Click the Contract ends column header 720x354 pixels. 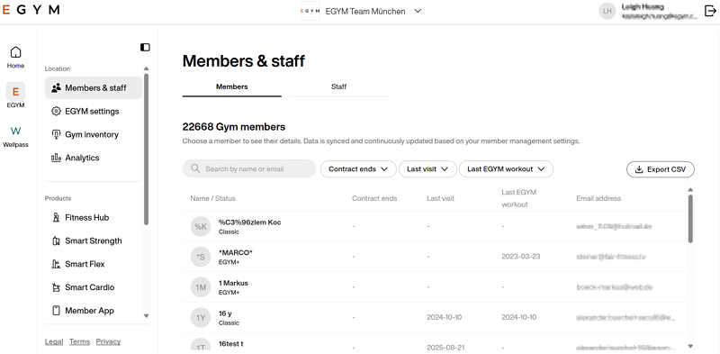374,198
